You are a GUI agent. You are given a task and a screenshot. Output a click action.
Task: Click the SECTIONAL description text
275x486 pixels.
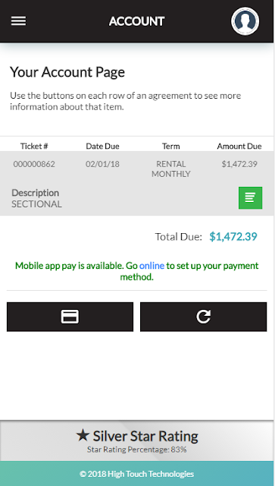(36, 204)
